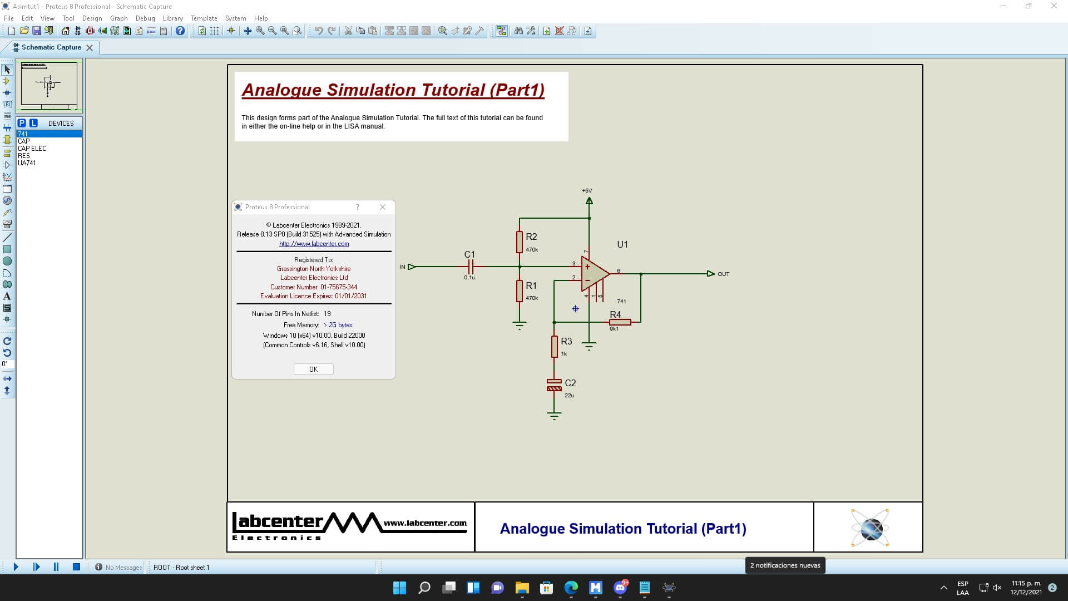Toggle horizontal X-mirror icon
This screenshot has width=1068, height=601.
tap(7, 379)
